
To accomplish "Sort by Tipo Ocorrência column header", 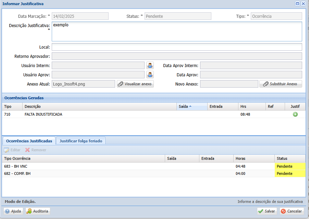I will pos(83,158).
